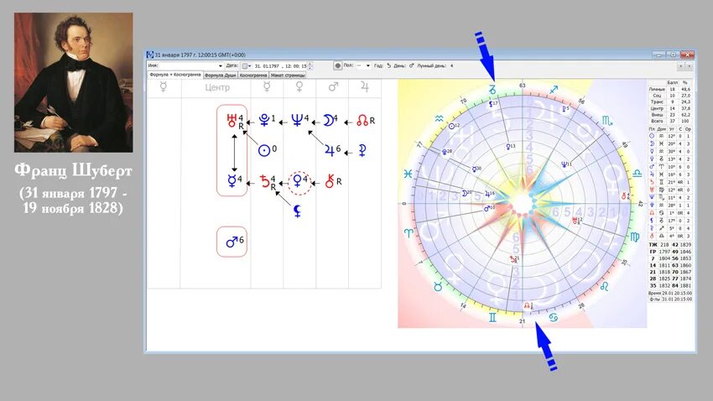Click the Внеш row in score table
The width and height of the screenshot is (713, 401).
point(670,115)
